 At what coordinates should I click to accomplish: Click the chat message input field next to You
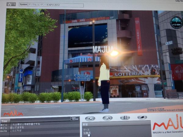tap(40, 120)
